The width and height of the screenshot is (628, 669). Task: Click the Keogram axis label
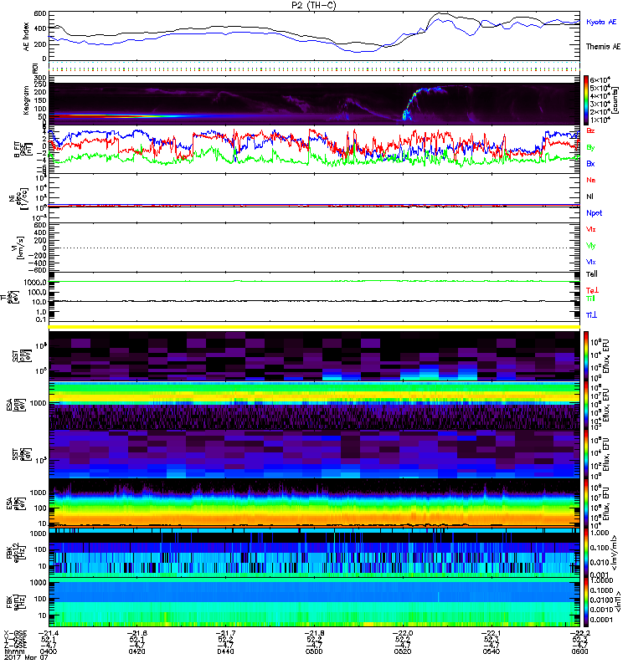point(27,100)
